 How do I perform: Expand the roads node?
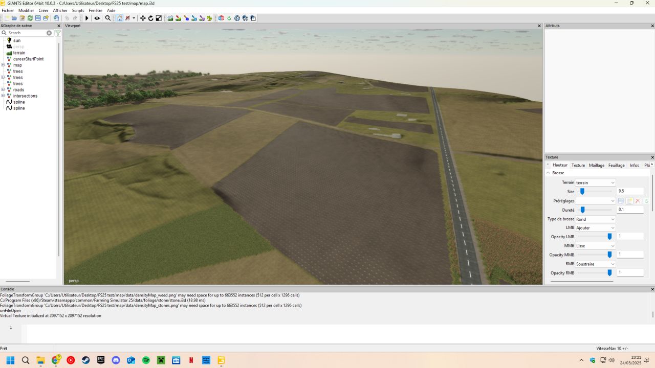point(3,89)
